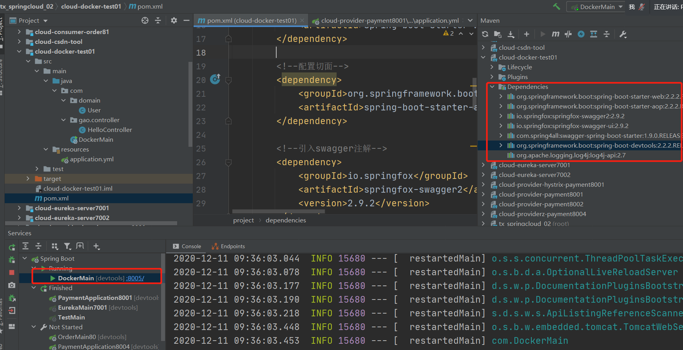Select opened file target icon in Project panel
This screenshot has height=350, width=683.
pos(145,20)
